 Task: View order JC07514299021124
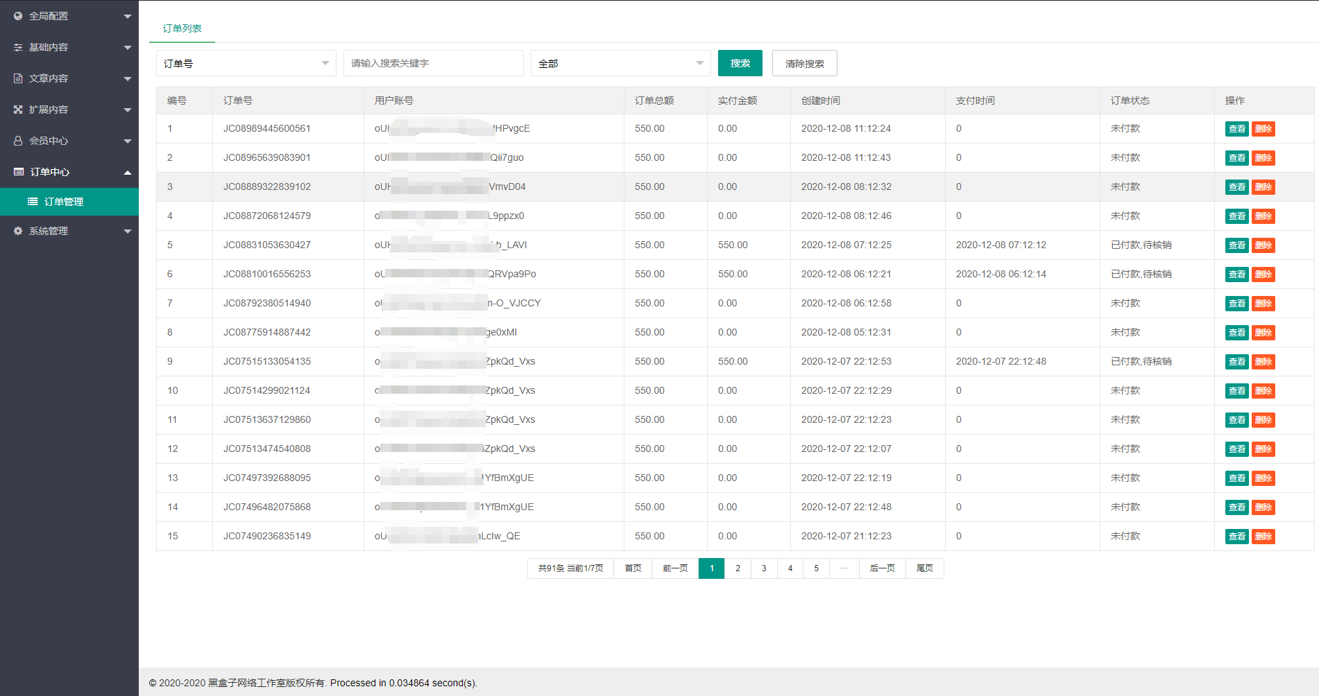coord(1237,391)
